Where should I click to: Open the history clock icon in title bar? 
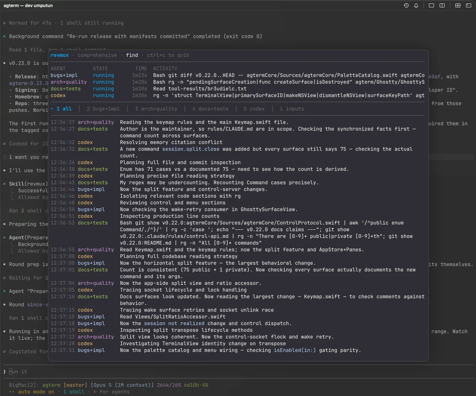(x=406, y=5)
